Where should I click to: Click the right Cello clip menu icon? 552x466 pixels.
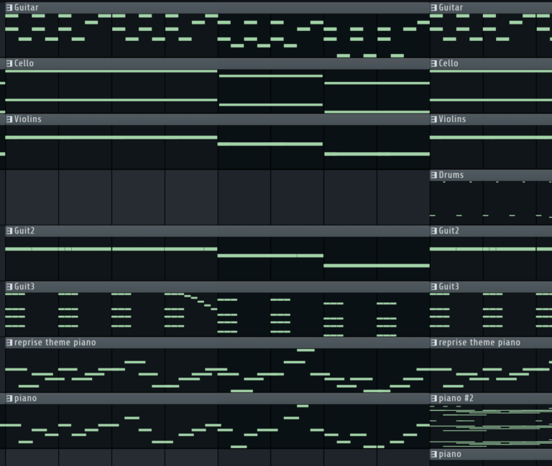pyautogui.click(x=434, y=64)
